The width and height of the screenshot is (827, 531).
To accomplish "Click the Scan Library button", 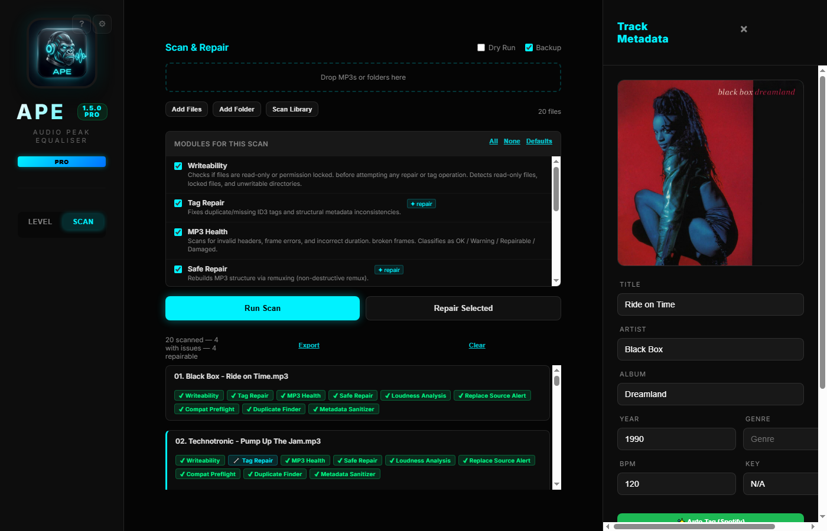I will pos(292,109).
